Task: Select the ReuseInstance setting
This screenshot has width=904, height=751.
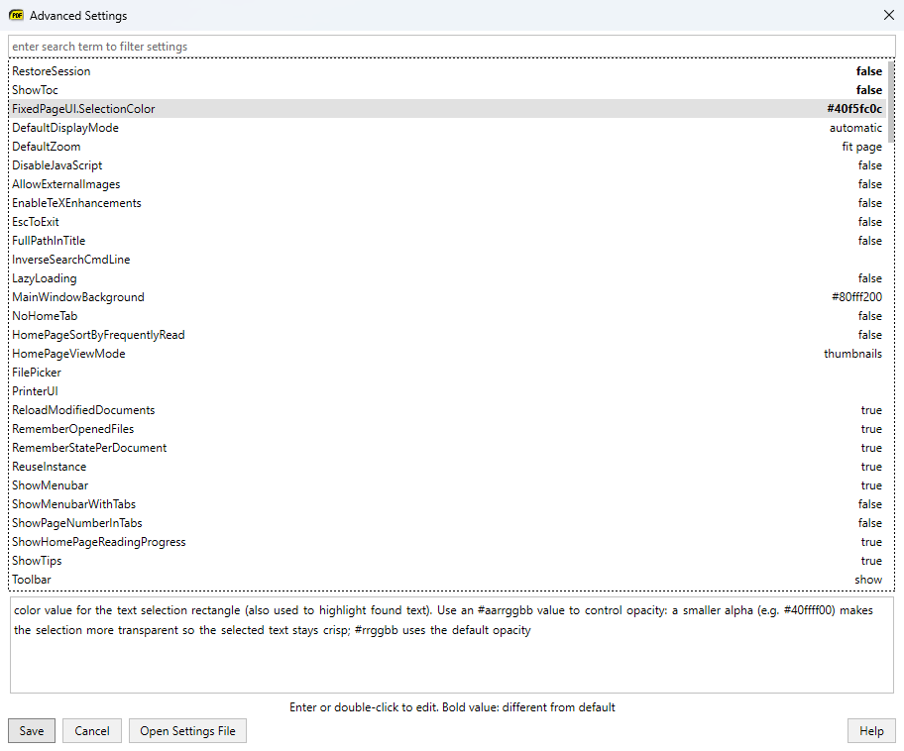Action: coord(447,467)
